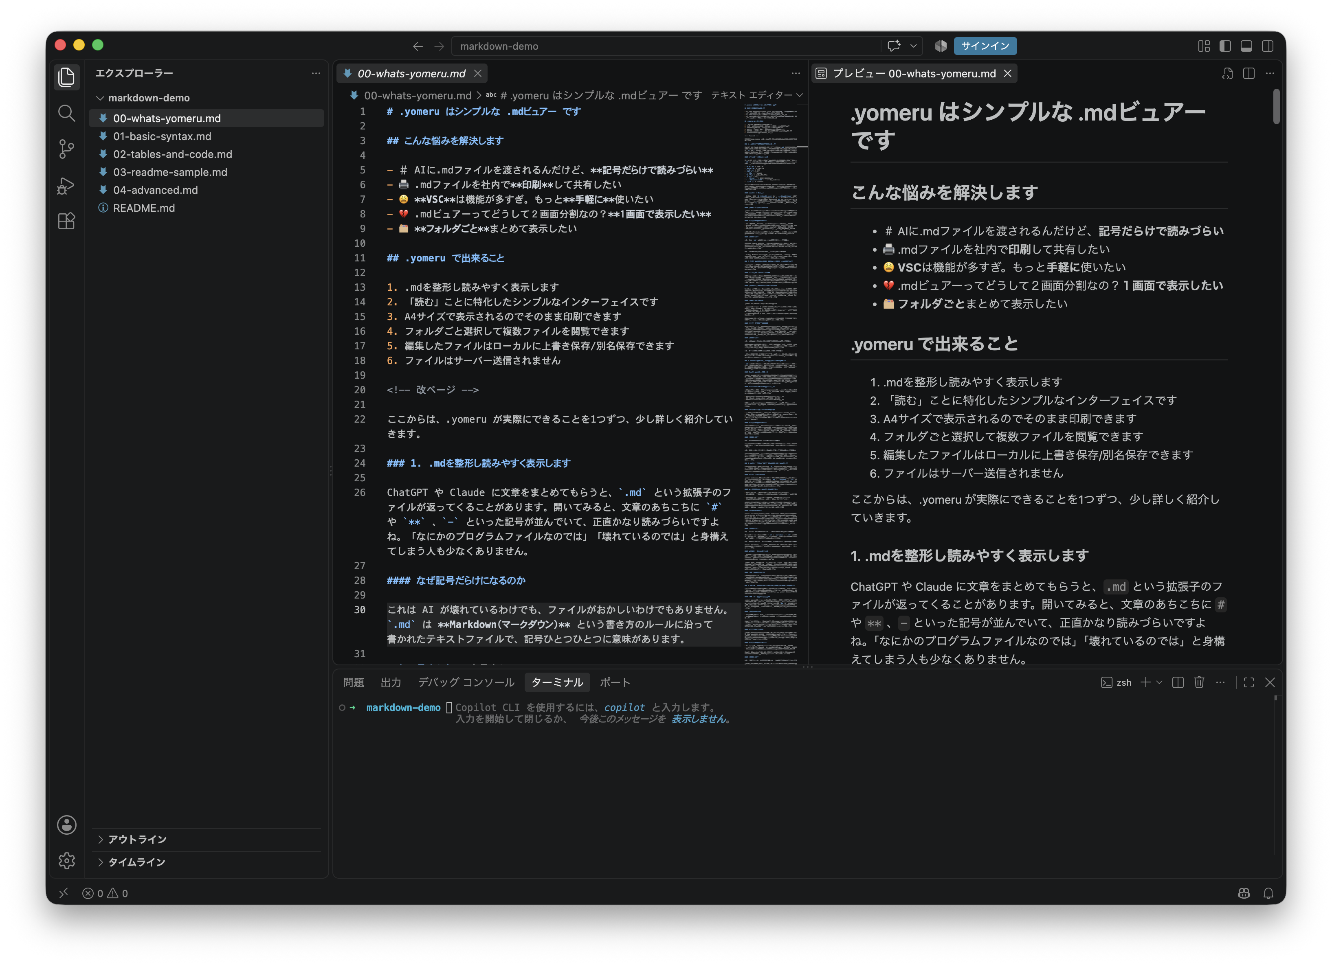Open the Explorer view in activity bar

66,77
